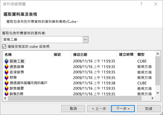Viewport: 163px width, 115px height.
Task: Click the cube icon beside 銷售摘要
Action: point(7,88)
